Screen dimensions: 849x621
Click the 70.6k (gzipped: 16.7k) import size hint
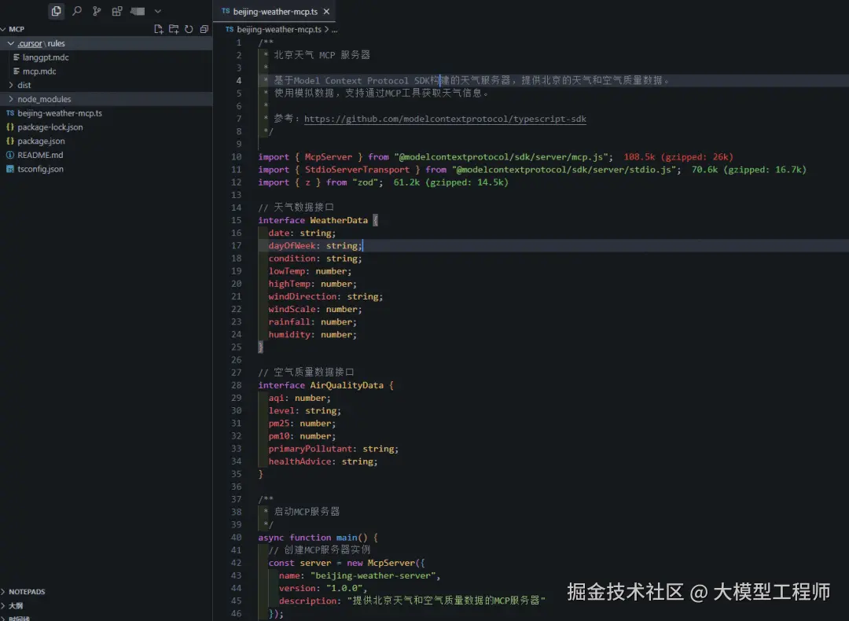(749, 170)
